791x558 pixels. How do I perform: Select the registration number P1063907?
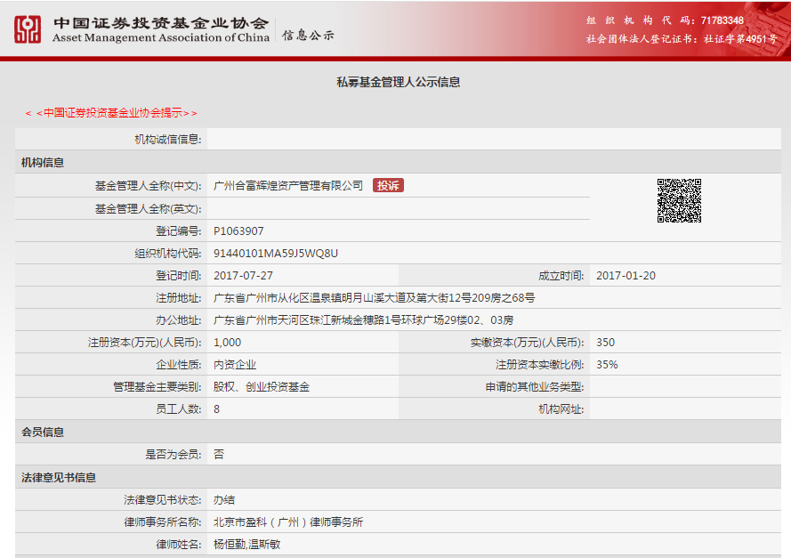click(x=238, y=231)
